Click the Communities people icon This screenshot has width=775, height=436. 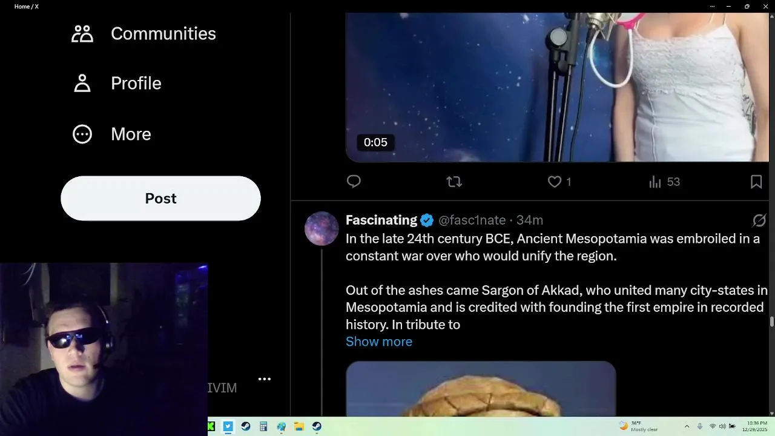tap(82, 34)
